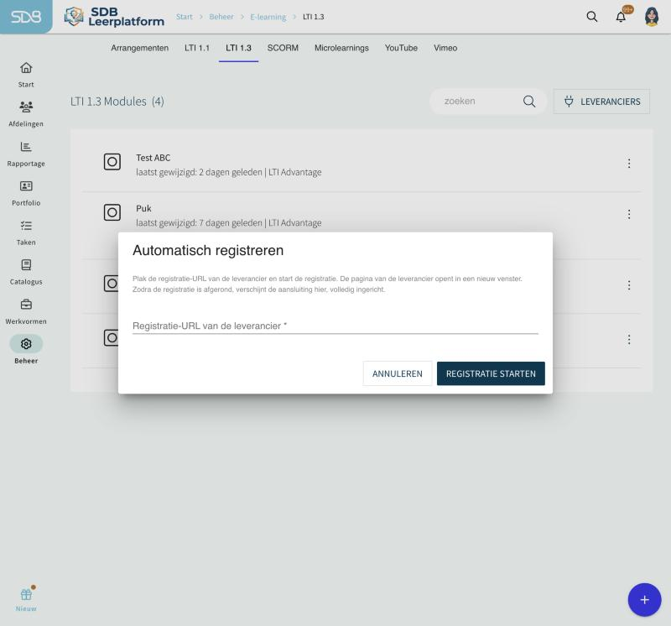Open Afdelingen in the sidebar
This screenshot has width=671, height=626.
(x=26, y=114)
